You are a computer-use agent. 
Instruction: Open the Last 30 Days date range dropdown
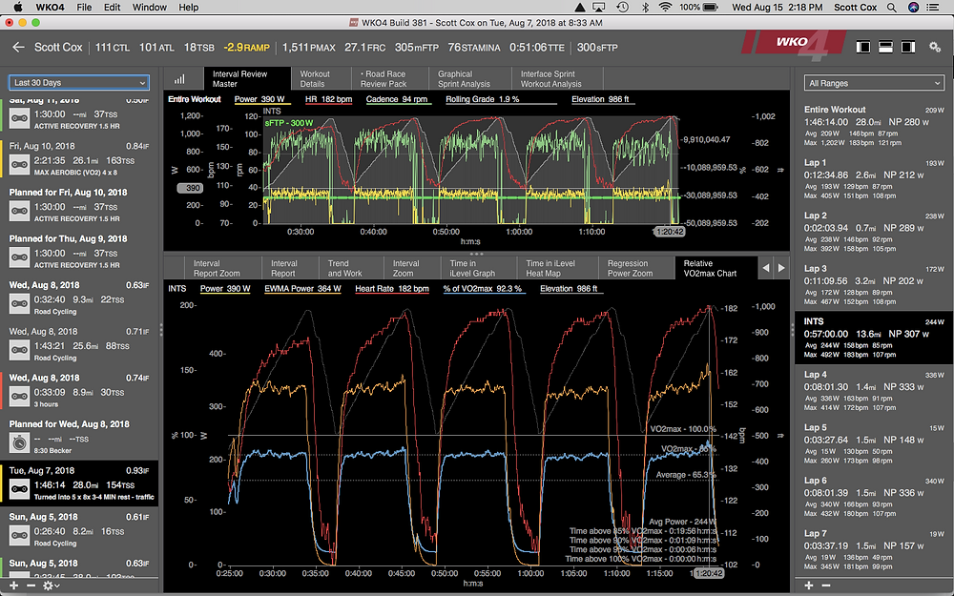coord(79,82)
